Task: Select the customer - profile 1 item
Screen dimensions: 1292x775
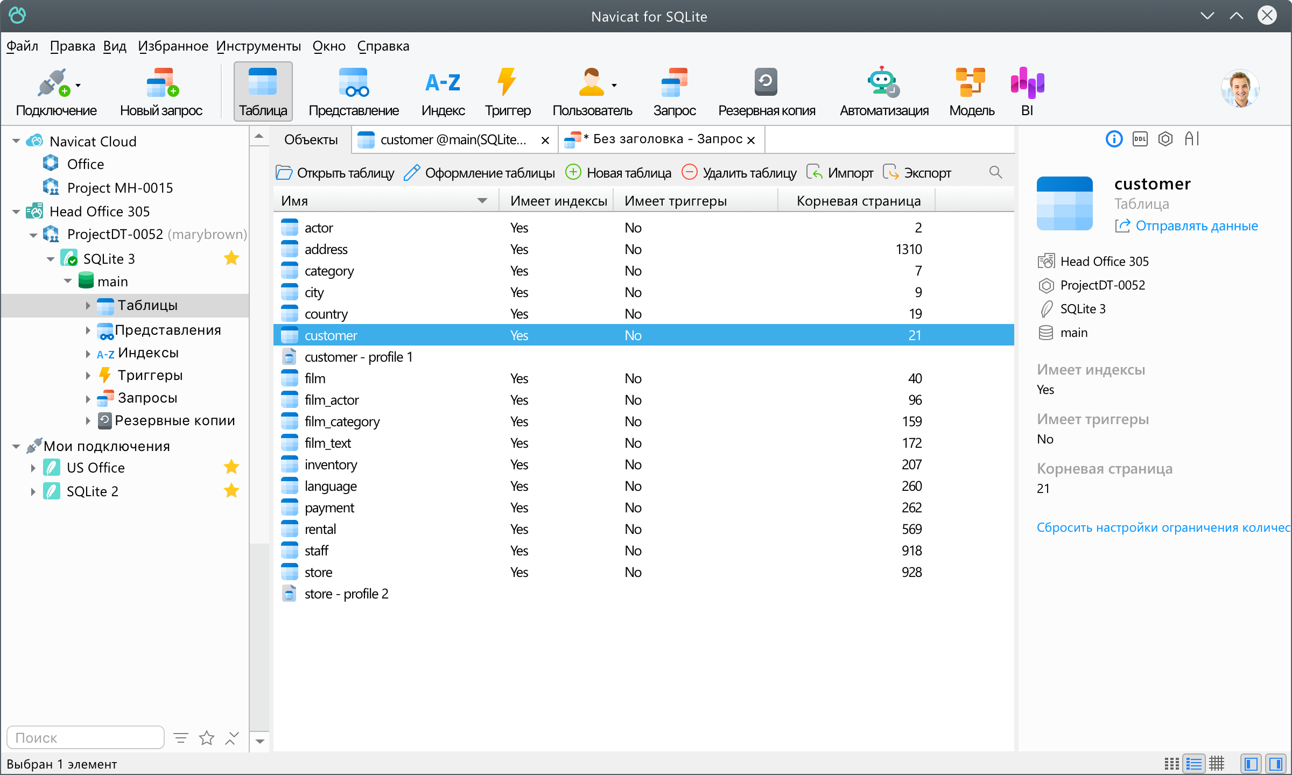Action: 643,357
